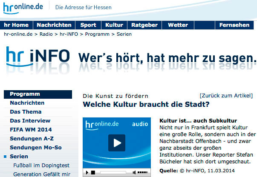Select Serien in sidebar menu
Image resolution: width=257 pixels, height=177 pixels.
point(19,157)
